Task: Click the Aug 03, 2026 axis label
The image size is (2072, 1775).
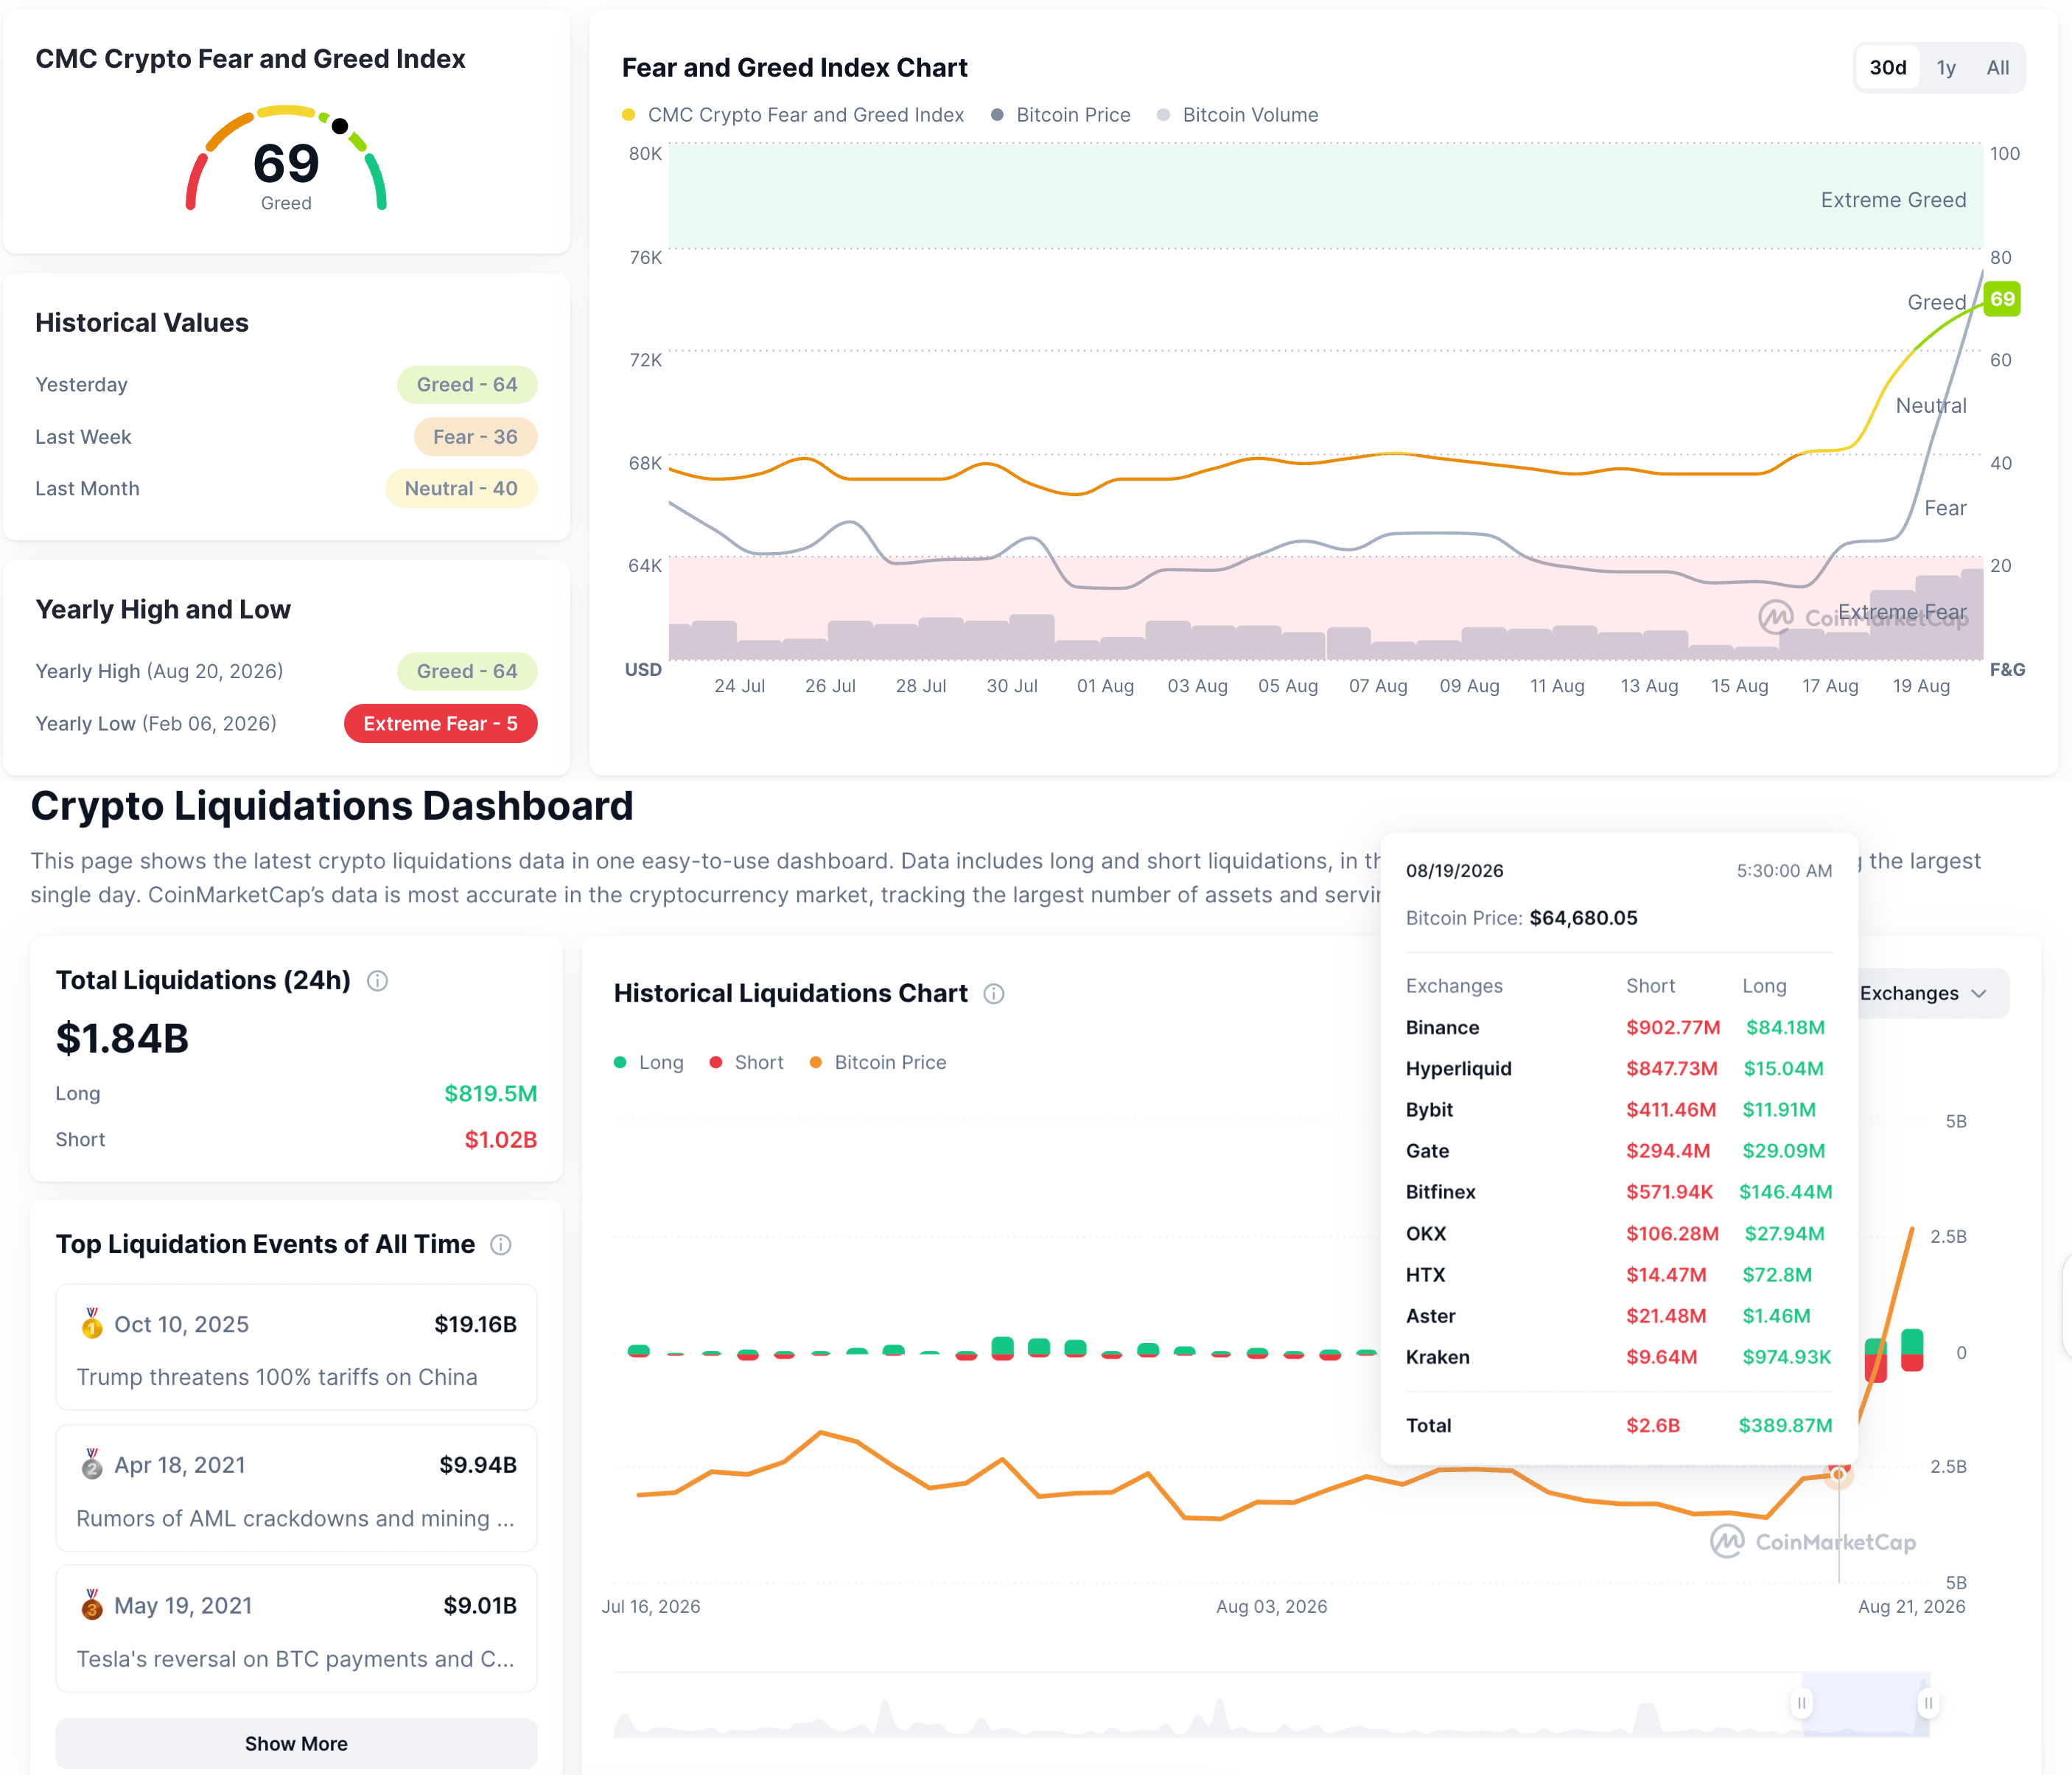Action: 1271,1607
